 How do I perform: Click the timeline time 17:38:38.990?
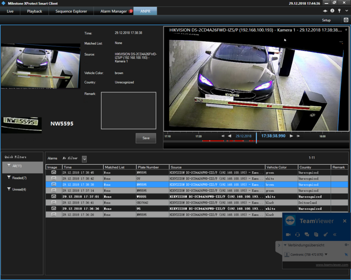point(273,136)
